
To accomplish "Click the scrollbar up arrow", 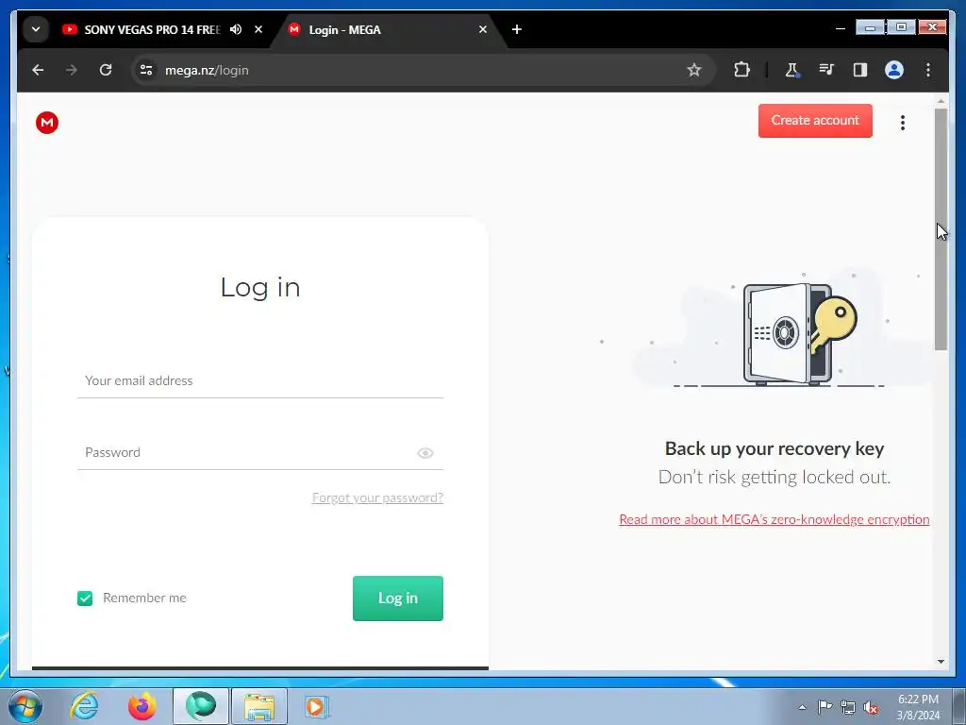I will point(941,101).
